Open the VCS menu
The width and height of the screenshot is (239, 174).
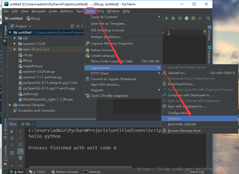(x=101, y=11)
